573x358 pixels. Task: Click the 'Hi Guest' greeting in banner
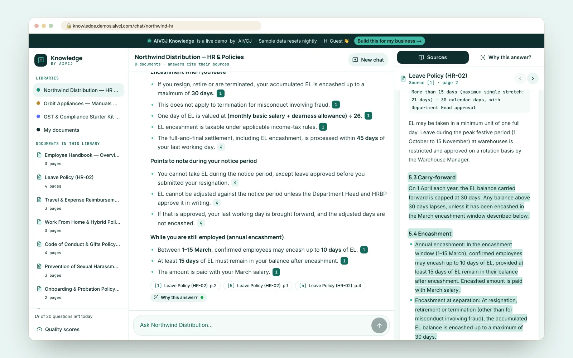point(336,41)
